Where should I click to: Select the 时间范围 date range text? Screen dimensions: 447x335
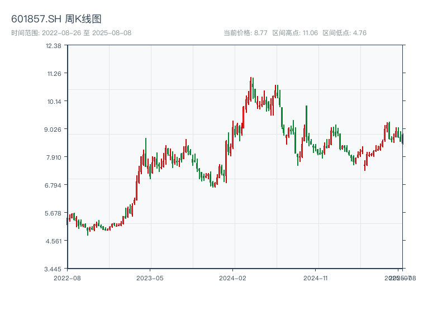click(x=72, y=33)
